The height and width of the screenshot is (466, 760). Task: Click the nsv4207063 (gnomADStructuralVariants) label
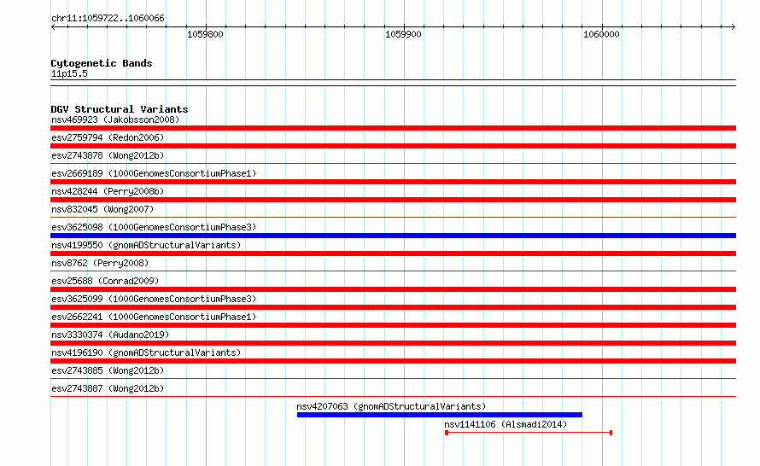point(391,406)
